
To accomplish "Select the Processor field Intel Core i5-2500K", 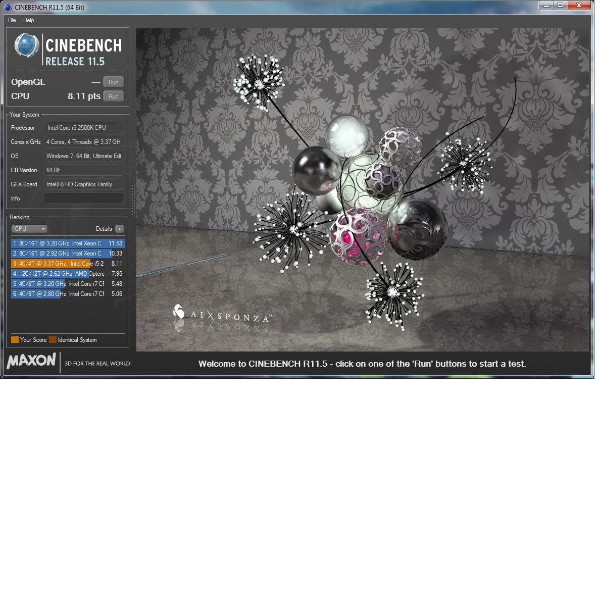I will 83,128.
